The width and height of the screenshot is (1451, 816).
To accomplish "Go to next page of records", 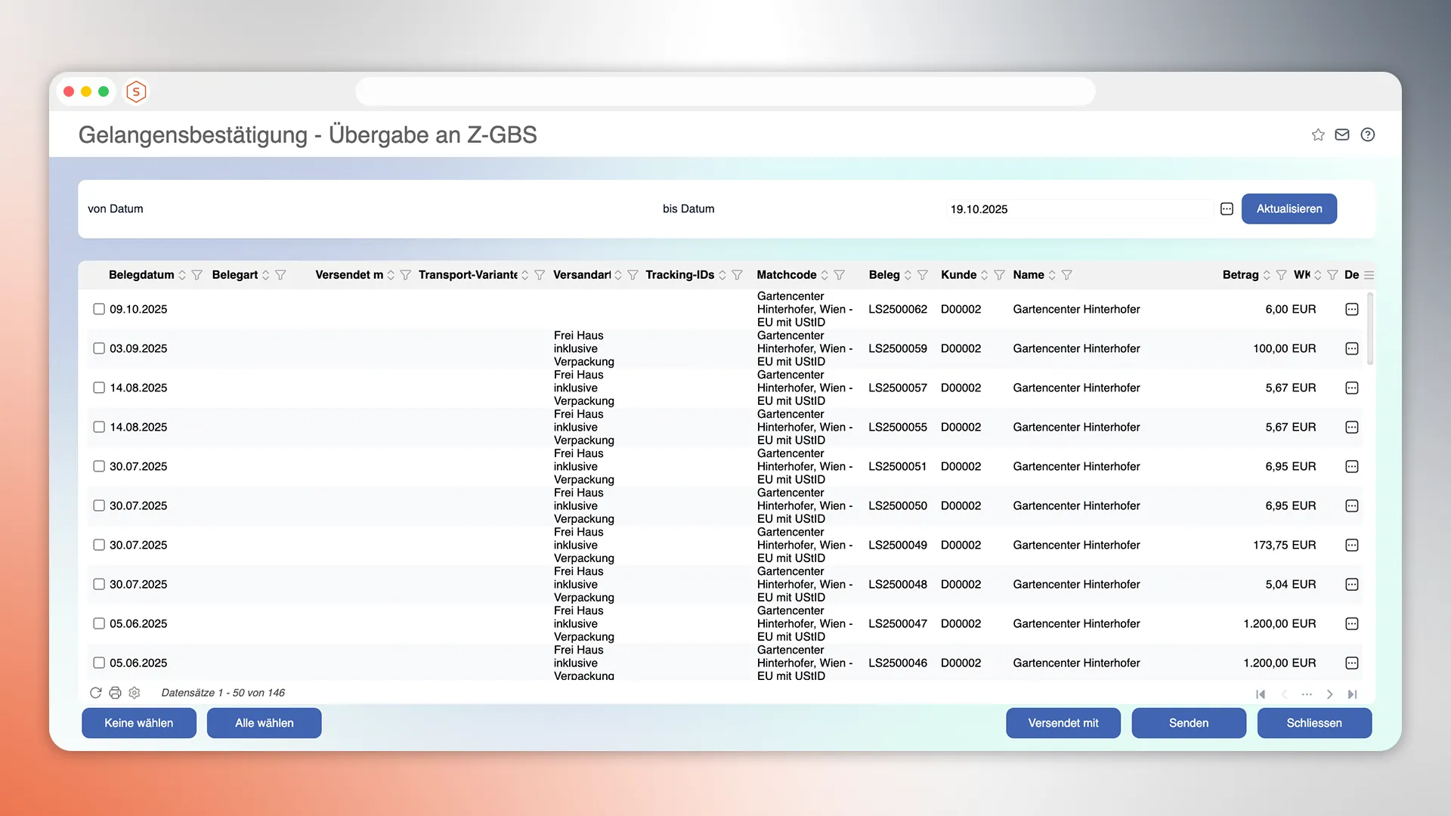I will point(1329,694).
